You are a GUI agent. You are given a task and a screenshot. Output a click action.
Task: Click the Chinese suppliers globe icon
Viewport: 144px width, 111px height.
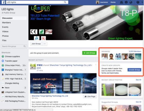click(x=3, y=57)
